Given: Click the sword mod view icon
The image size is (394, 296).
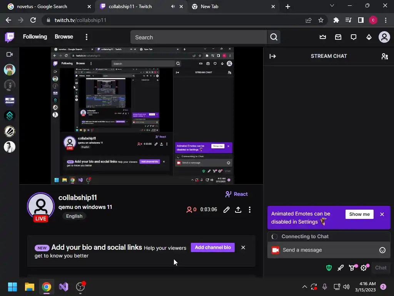Looking at the screenshot, I should point(341,268).
